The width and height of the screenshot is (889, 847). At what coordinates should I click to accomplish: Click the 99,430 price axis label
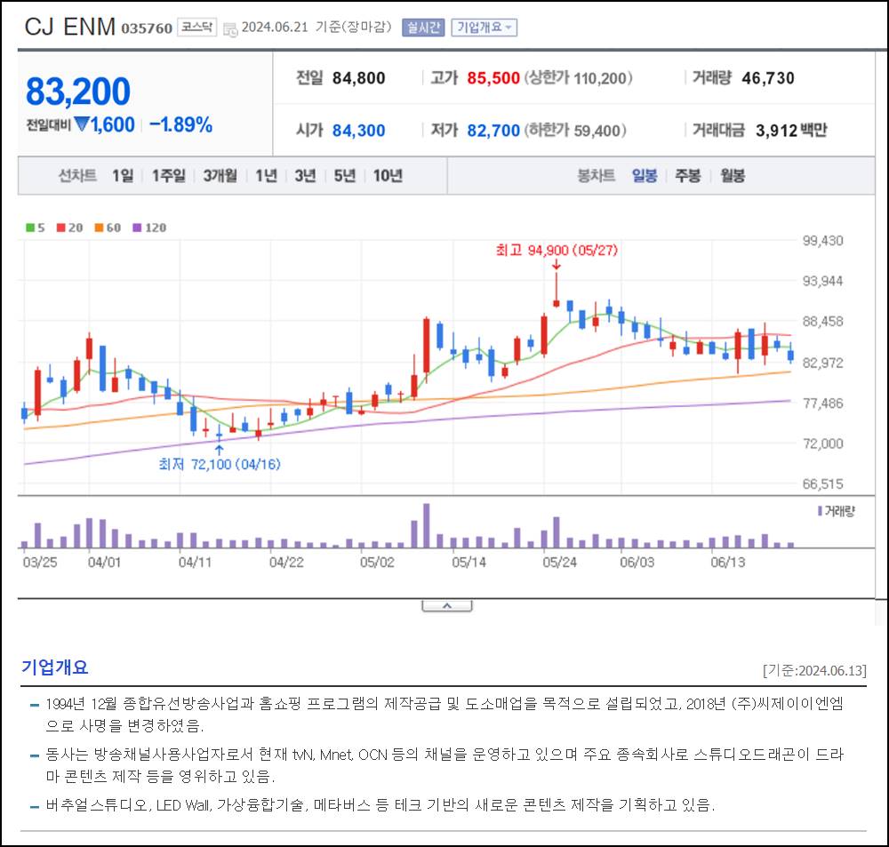[x=822, y=240]
